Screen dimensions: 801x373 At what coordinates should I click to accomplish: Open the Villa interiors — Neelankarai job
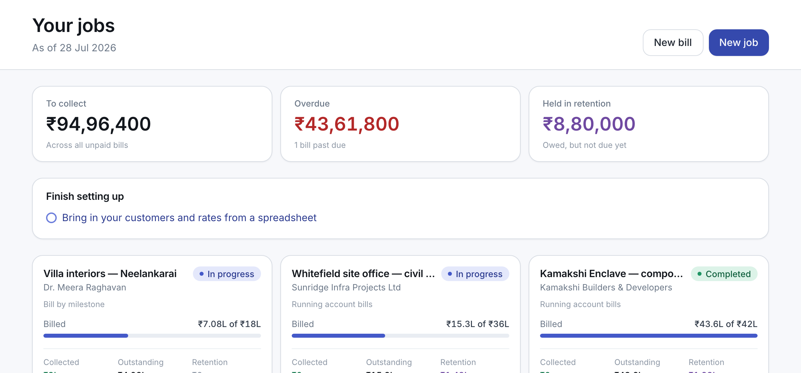point(110,274)
